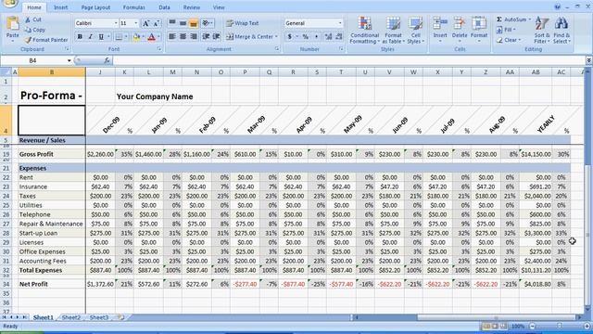
Task: Open the Orientation dropdown
Action: click(208, 23)
